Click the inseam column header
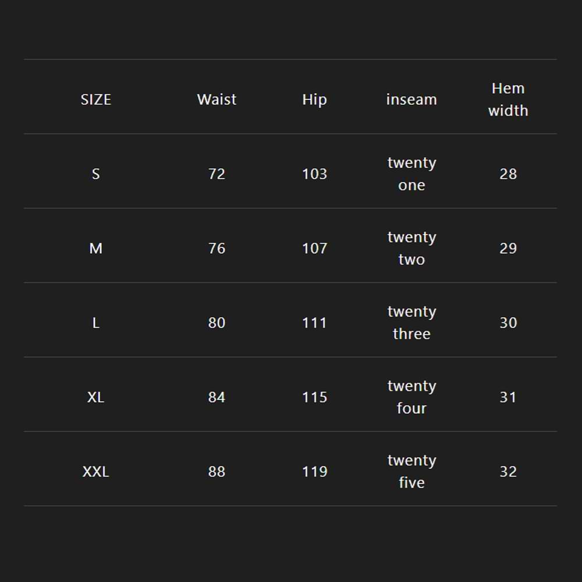The height and width of the screenshot is (582, 582). click(x=411, y=100)
